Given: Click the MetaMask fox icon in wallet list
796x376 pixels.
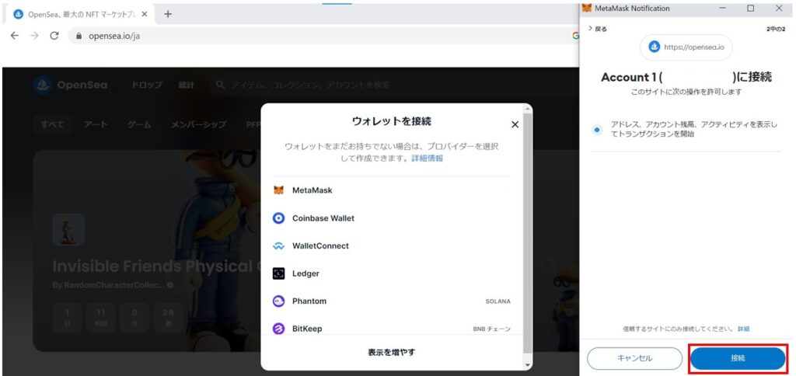Looking at the screenshot, I should pyautogui.click(x=278, y=190).
